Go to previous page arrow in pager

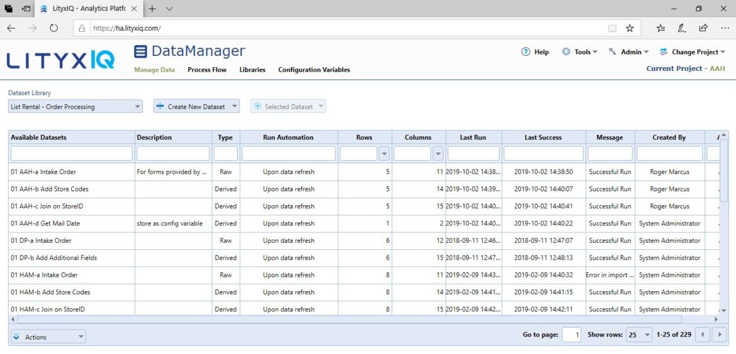coord(703,335)
